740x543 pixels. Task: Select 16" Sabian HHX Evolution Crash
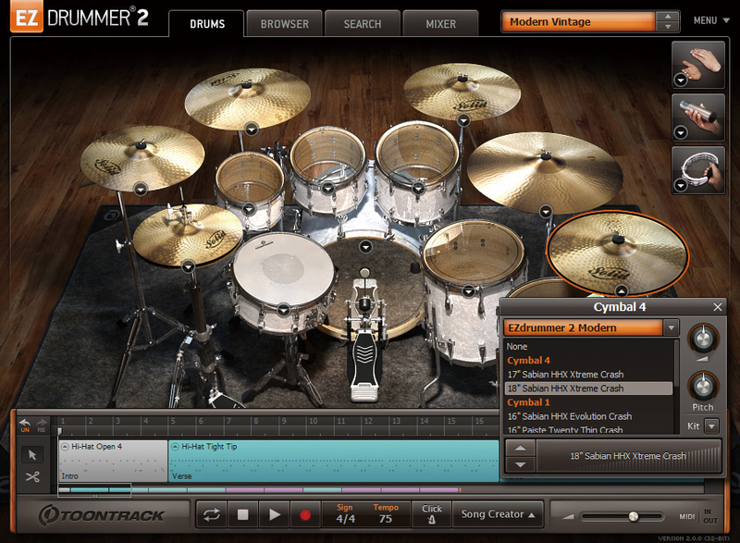tap(589, 416)
